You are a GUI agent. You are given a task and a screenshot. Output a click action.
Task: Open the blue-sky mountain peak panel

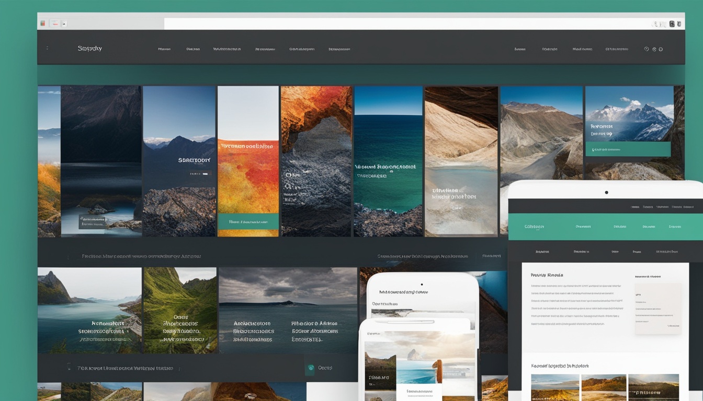click(179, 161)
